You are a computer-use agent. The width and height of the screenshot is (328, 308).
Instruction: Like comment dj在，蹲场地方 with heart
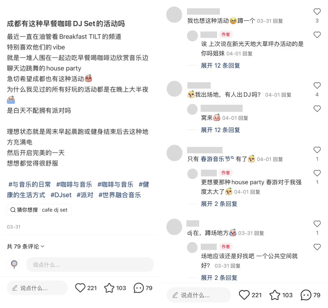pos(317,224)
